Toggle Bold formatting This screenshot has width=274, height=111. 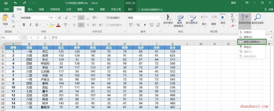(24, 25)
